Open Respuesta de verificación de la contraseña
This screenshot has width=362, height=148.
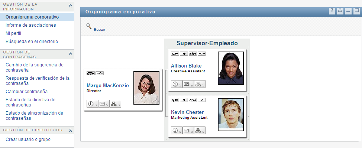coord(38,81)
